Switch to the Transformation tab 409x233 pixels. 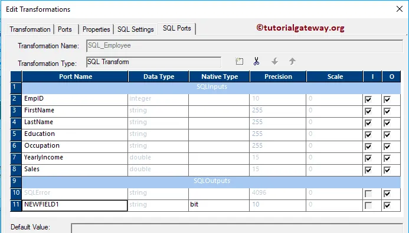[x=30, y=29]
